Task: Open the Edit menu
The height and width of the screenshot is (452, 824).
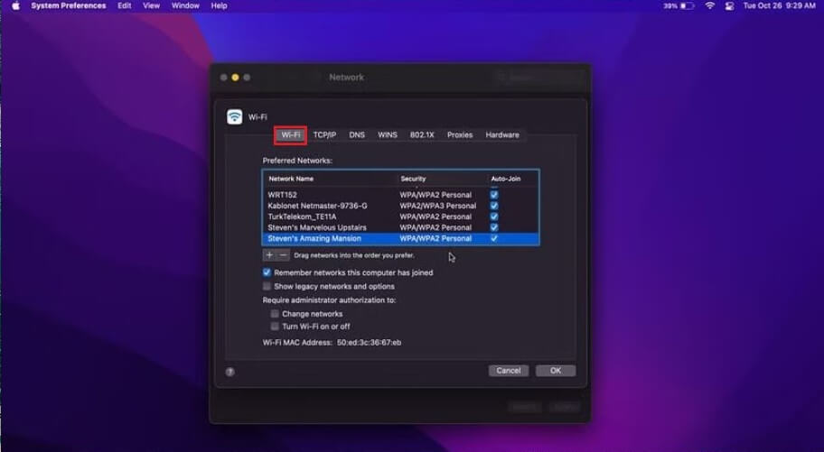Action: point(125,5)
